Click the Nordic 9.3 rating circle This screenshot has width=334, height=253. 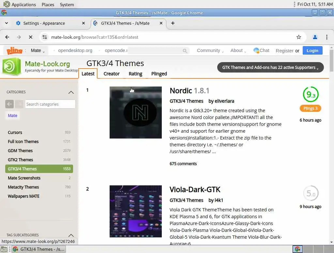click(311, 94)
